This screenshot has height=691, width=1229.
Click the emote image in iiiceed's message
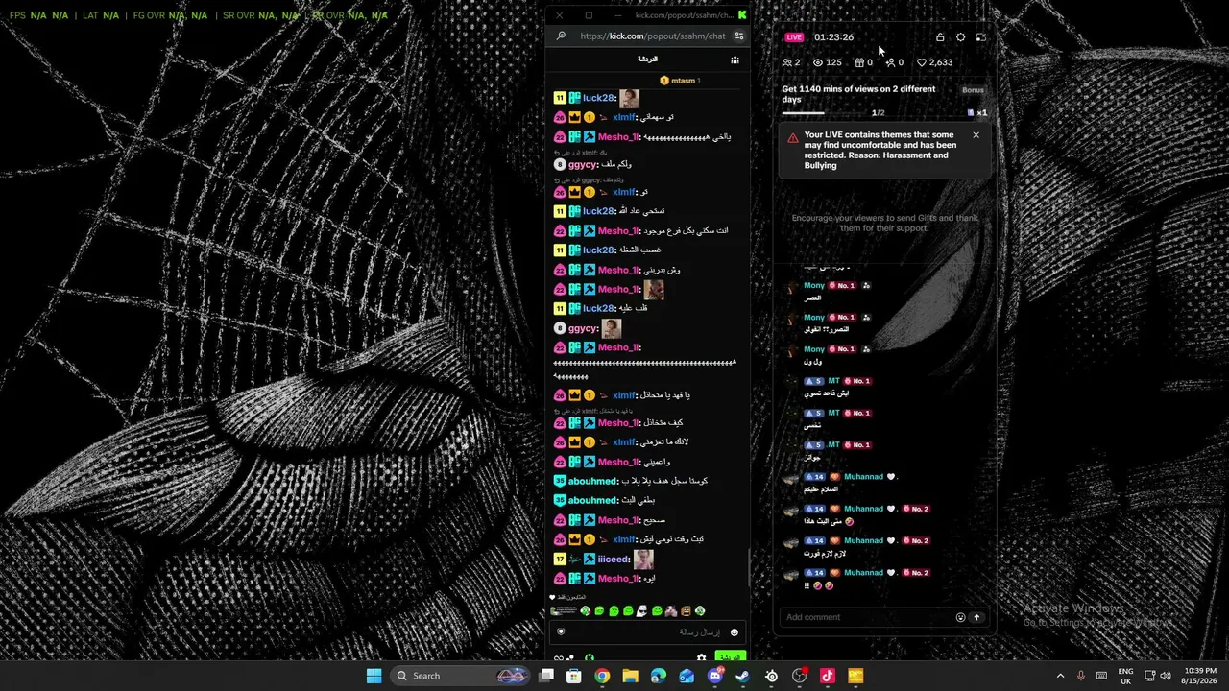643,559
